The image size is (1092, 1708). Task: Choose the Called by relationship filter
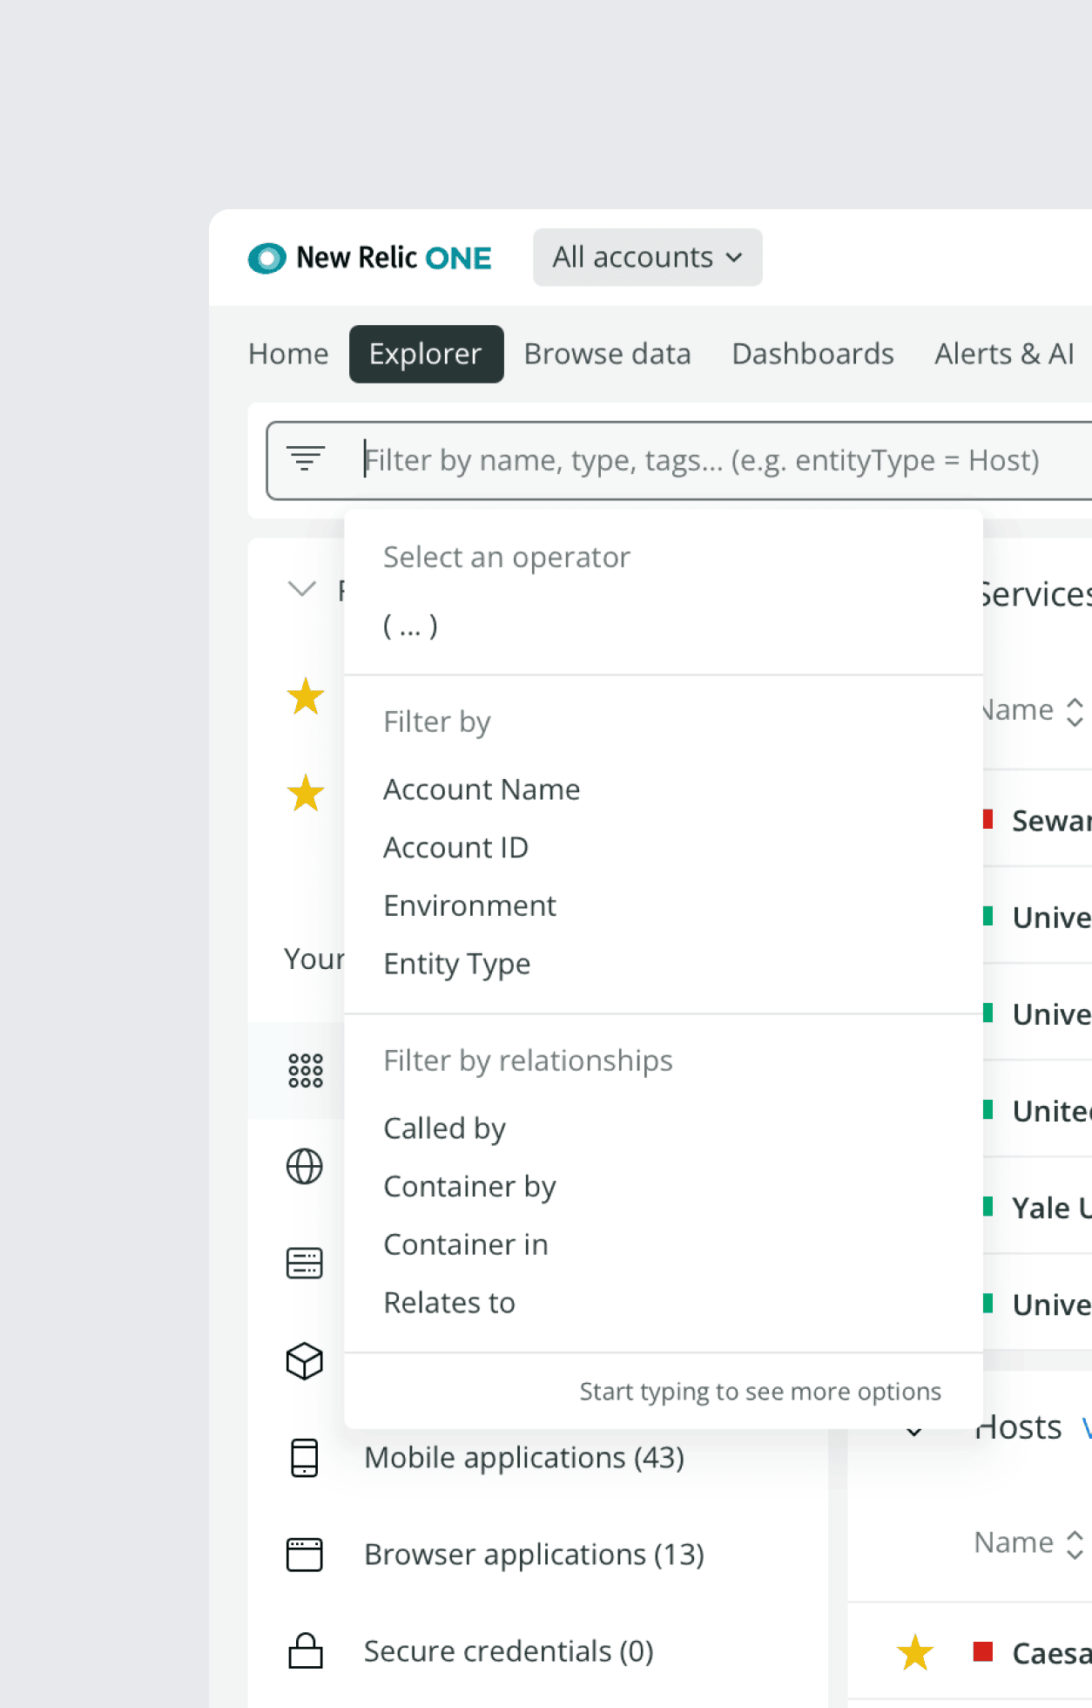tap(444, 1128)
